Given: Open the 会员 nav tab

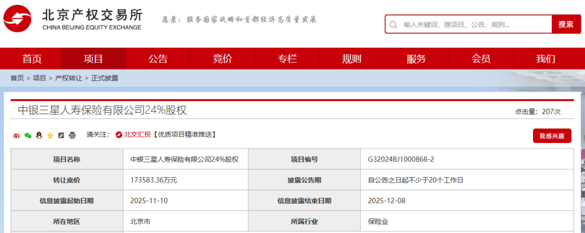Looking at the screenshot, I should (x=481, y=59).
